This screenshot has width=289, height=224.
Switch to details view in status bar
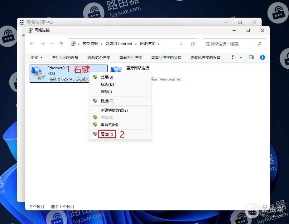pos(258,206)
